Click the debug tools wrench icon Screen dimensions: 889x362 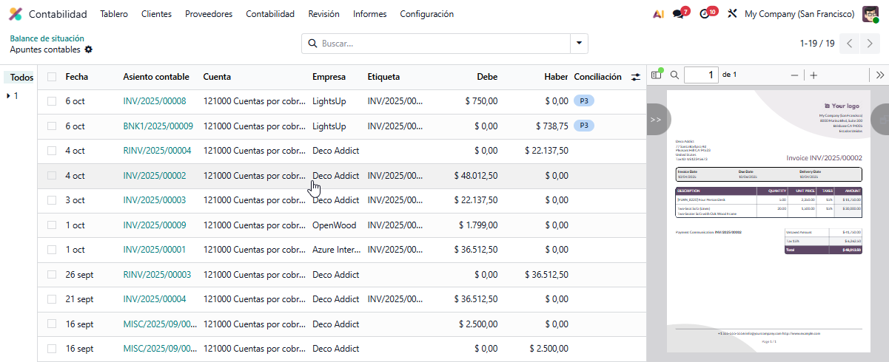click(732, 14)
